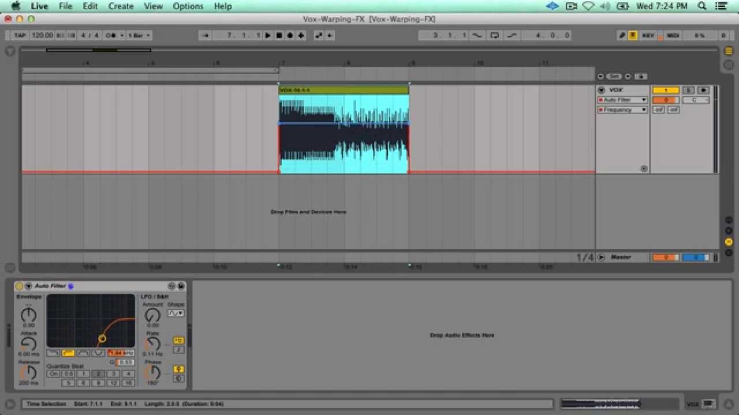Open the Auto Filter automation device chooser

(622, 99)
